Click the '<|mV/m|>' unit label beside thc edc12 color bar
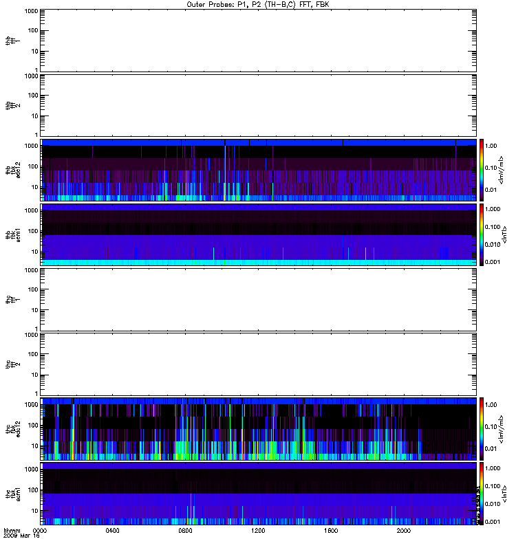516x550 pixels. 502,429
